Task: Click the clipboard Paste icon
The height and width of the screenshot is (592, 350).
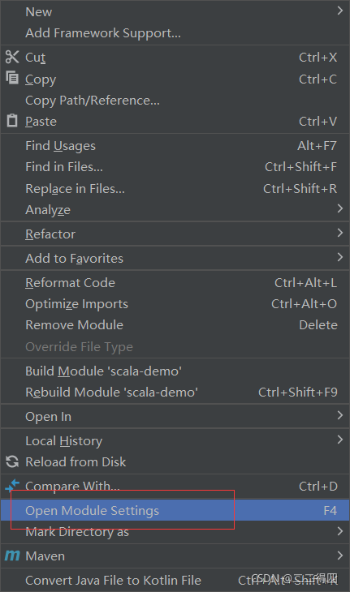Action: pos(12,121)
